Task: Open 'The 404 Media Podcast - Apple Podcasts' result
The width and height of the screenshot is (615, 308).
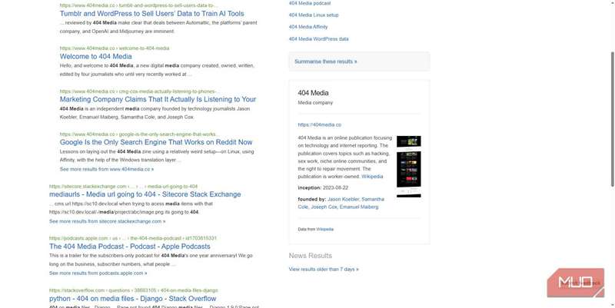Action: point(130,247)
